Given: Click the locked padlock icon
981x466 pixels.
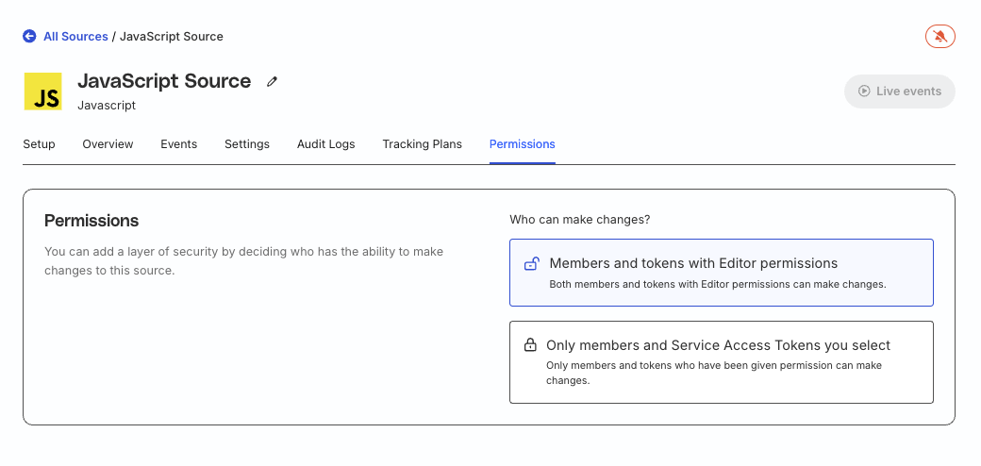Looking at the screenshot, I should coord(530,344).
